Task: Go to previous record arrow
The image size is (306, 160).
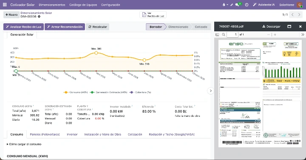Action: tap(292, 14)
